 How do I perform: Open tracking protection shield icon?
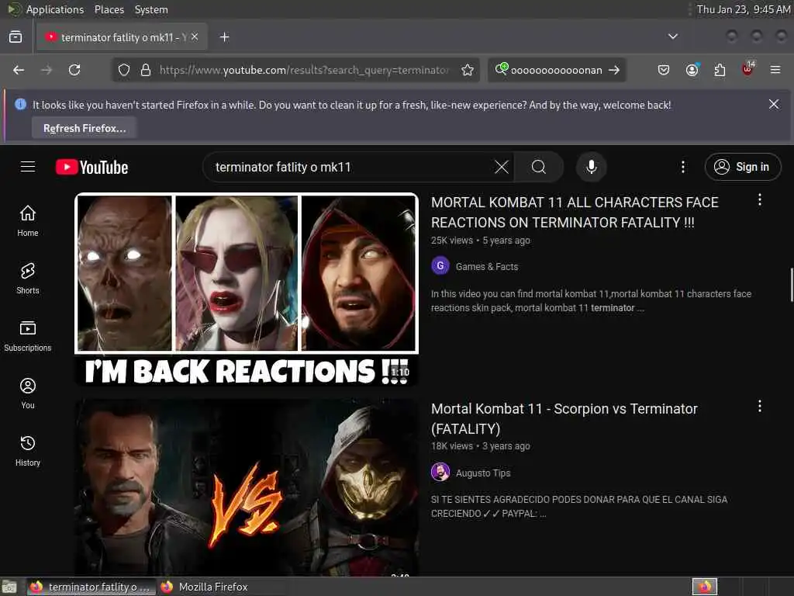[124, 70]
